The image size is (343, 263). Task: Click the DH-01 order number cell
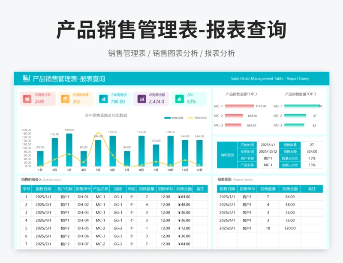(83, 196)
